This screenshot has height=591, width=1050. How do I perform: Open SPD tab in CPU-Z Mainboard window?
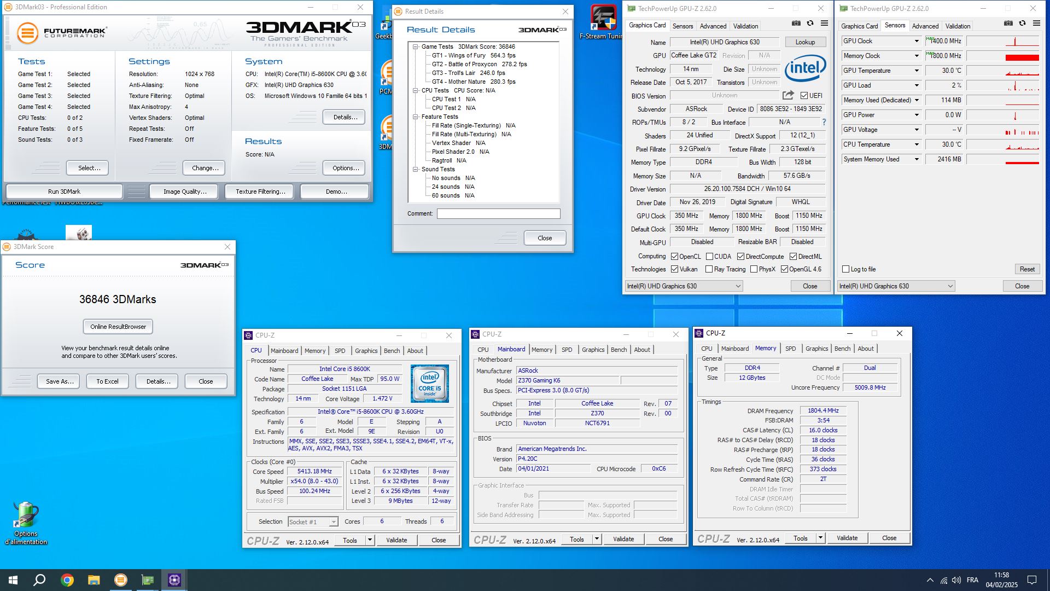(x=567, y=350)
